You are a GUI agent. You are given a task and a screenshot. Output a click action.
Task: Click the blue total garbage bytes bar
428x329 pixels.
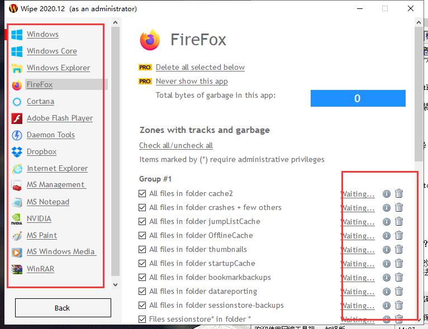coord(358,98)
